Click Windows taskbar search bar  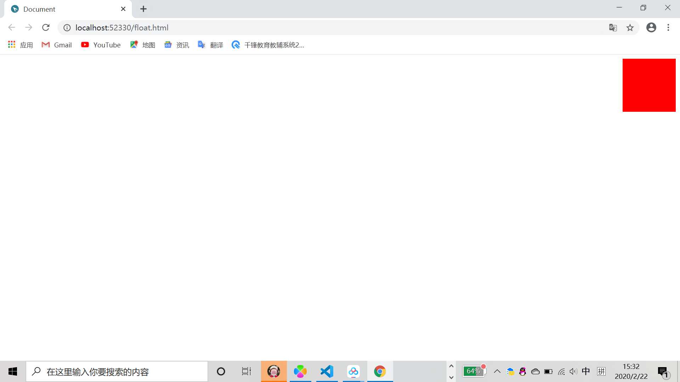click(x=116, y=371)
